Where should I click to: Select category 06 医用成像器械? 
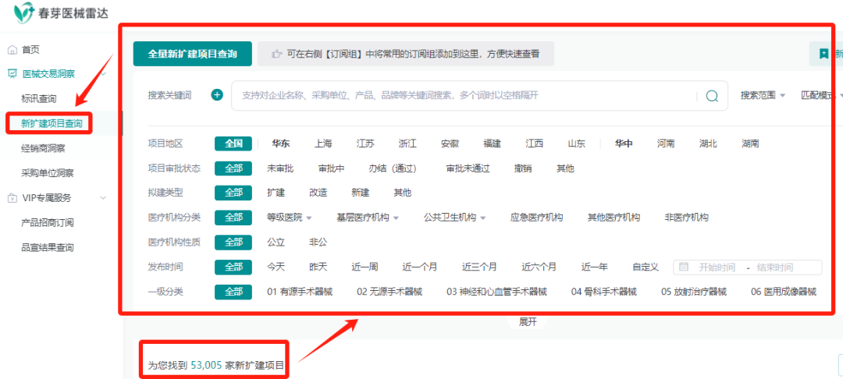click(784, 292)
